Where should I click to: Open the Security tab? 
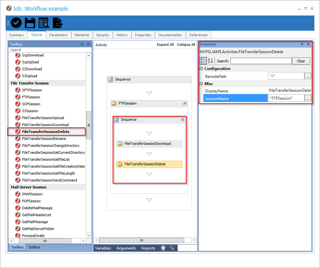pos(103,35)
